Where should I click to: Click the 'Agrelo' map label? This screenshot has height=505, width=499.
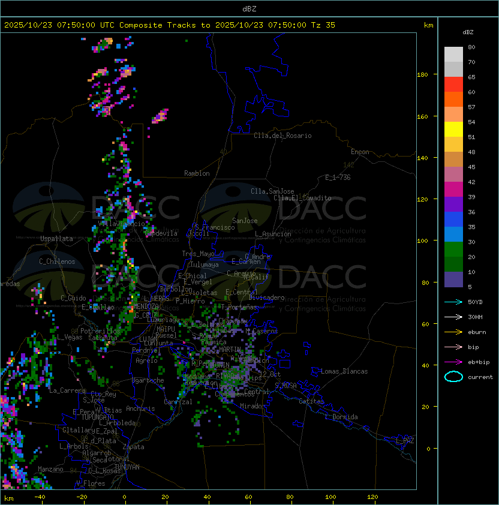[146, 360]
